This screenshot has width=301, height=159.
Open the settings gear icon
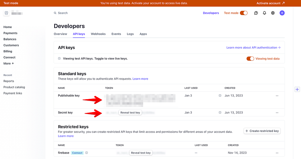tap(273, 13)
